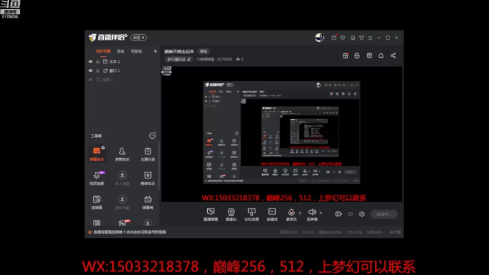Open calendar icon with red dot in title bar
Viewport: 489px width, 275px height.
click(x=334, y=37)
